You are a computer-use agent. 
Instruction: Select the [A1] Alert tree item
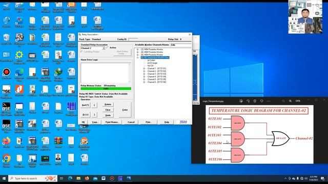[x=151, y=60]
